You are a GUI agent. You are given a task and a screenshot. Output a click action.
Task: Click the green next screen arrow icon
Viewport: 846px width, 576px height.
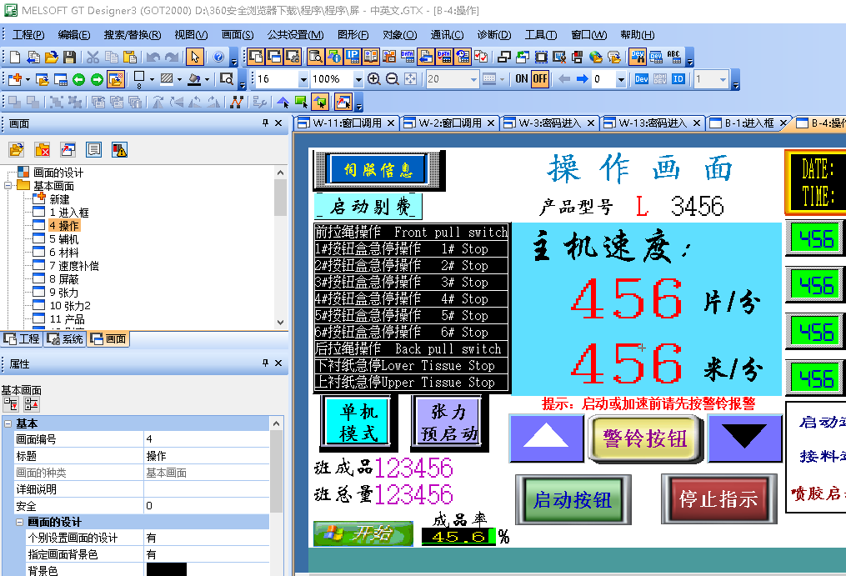coord(97,79)
